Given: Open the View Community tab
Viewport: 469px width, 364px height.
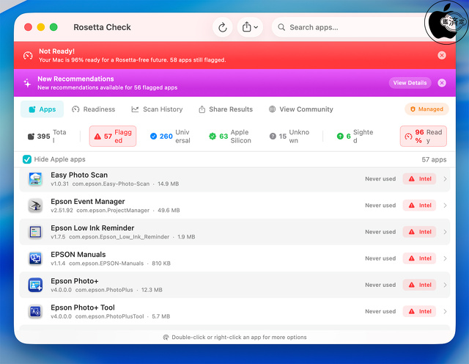Looking at the screenshot, I should pos(301,109).
